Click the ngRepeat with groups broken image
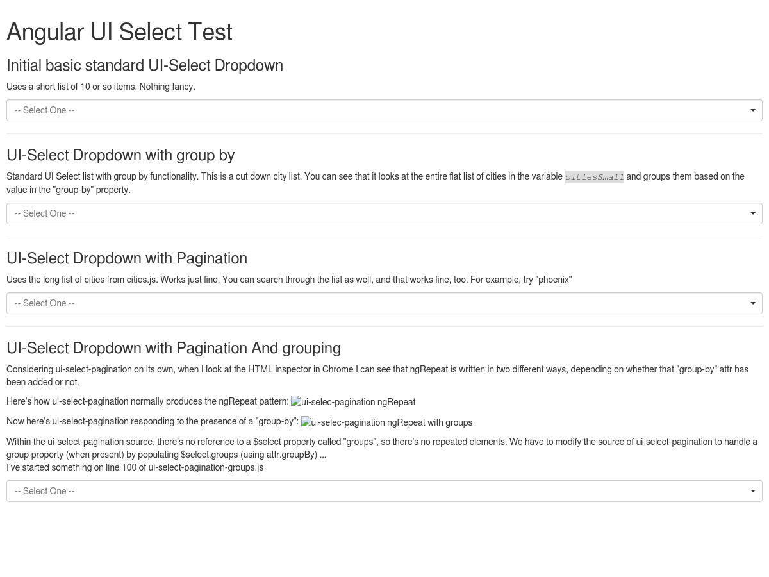 (387, 422)
